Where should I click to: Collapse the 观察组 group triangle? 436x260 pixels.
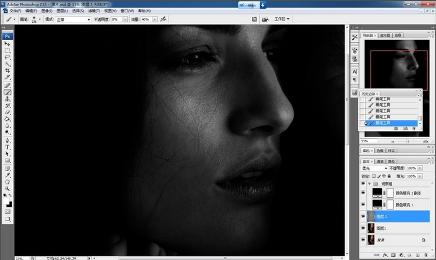pos(369,183)
